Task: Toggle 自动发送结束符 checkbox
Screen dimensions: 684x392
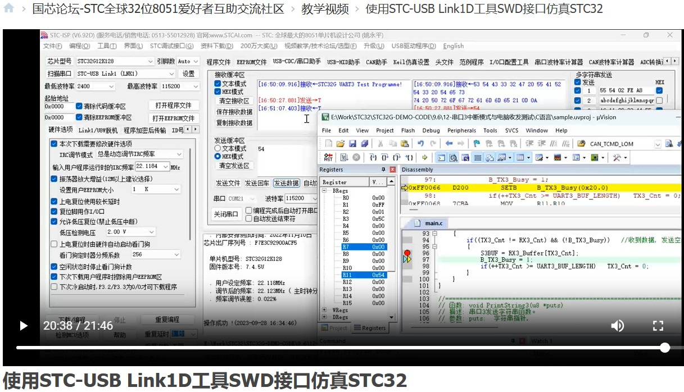Action: (x=248, y=219)
